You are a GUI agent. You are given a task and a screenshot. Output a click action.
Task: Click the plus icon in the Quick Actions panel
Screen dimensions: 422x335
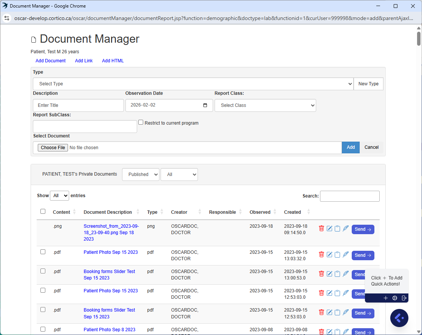pos(386,298)
